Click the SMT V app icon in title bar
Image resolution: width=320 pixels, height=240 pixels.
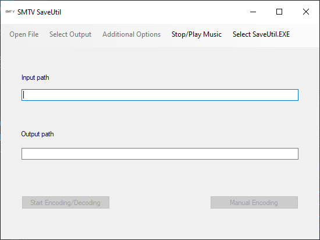pyautogui.click(x=10, y=12)
